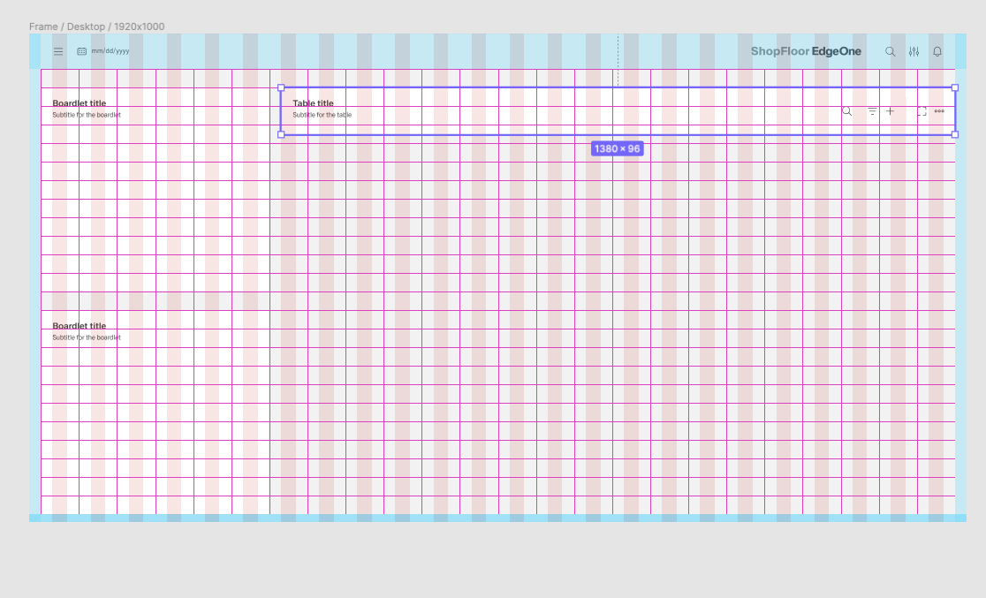Click the plus icon in the table header
986x598 pixels.
click(x=891, y=111)
